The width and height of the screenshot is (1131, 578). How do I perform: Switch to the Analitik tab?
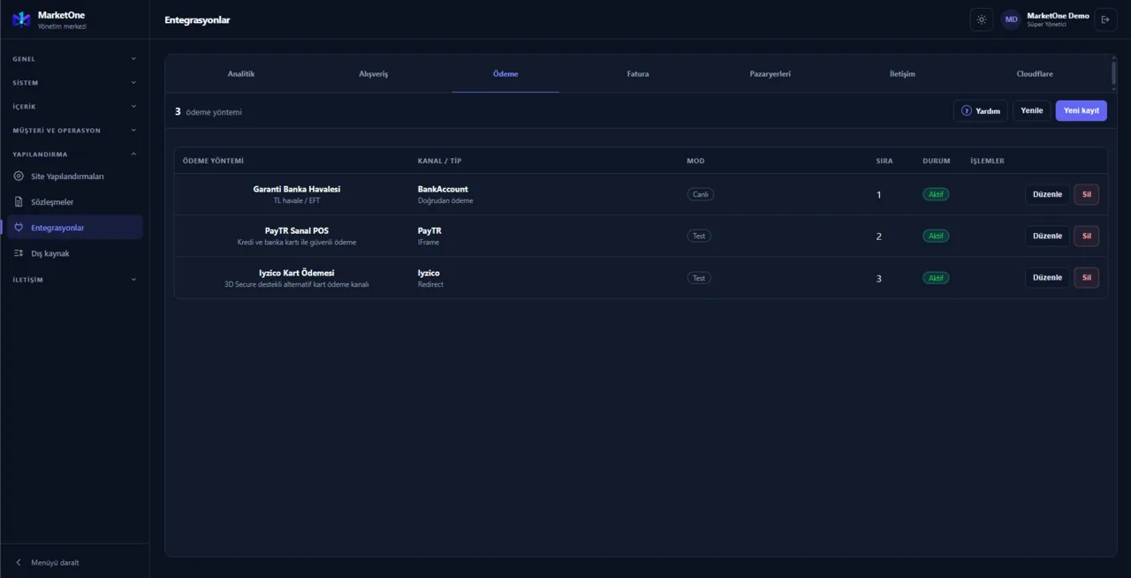click(x=241, y=74)
